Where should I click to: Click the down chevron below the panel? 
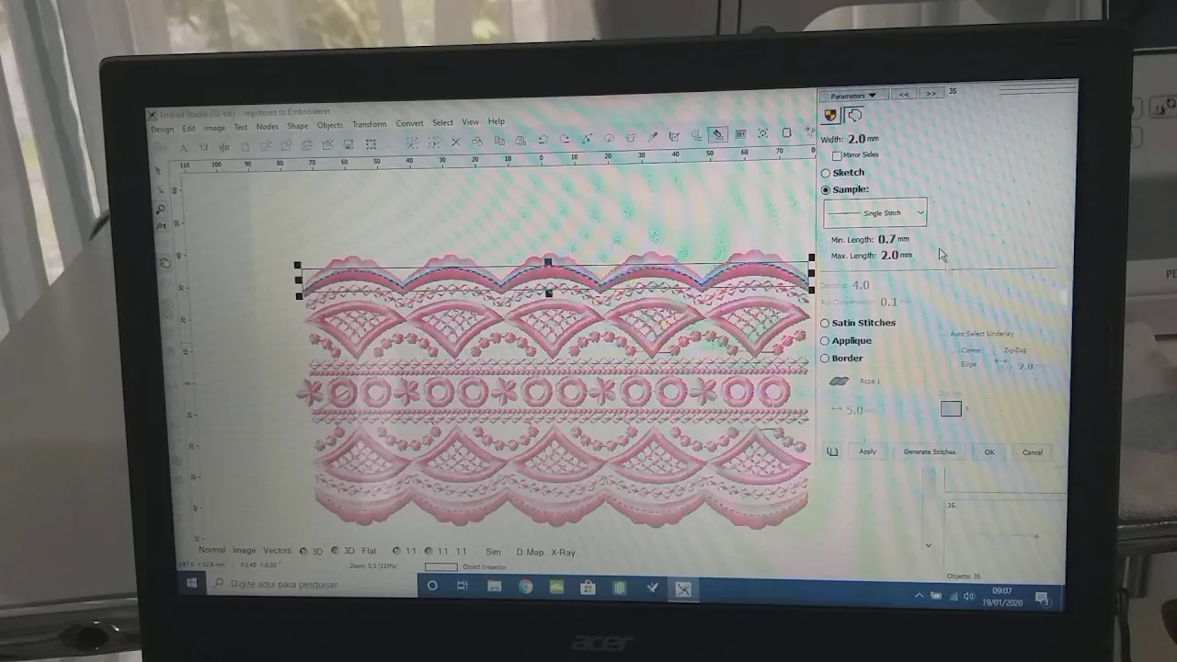tap(928, 545)
